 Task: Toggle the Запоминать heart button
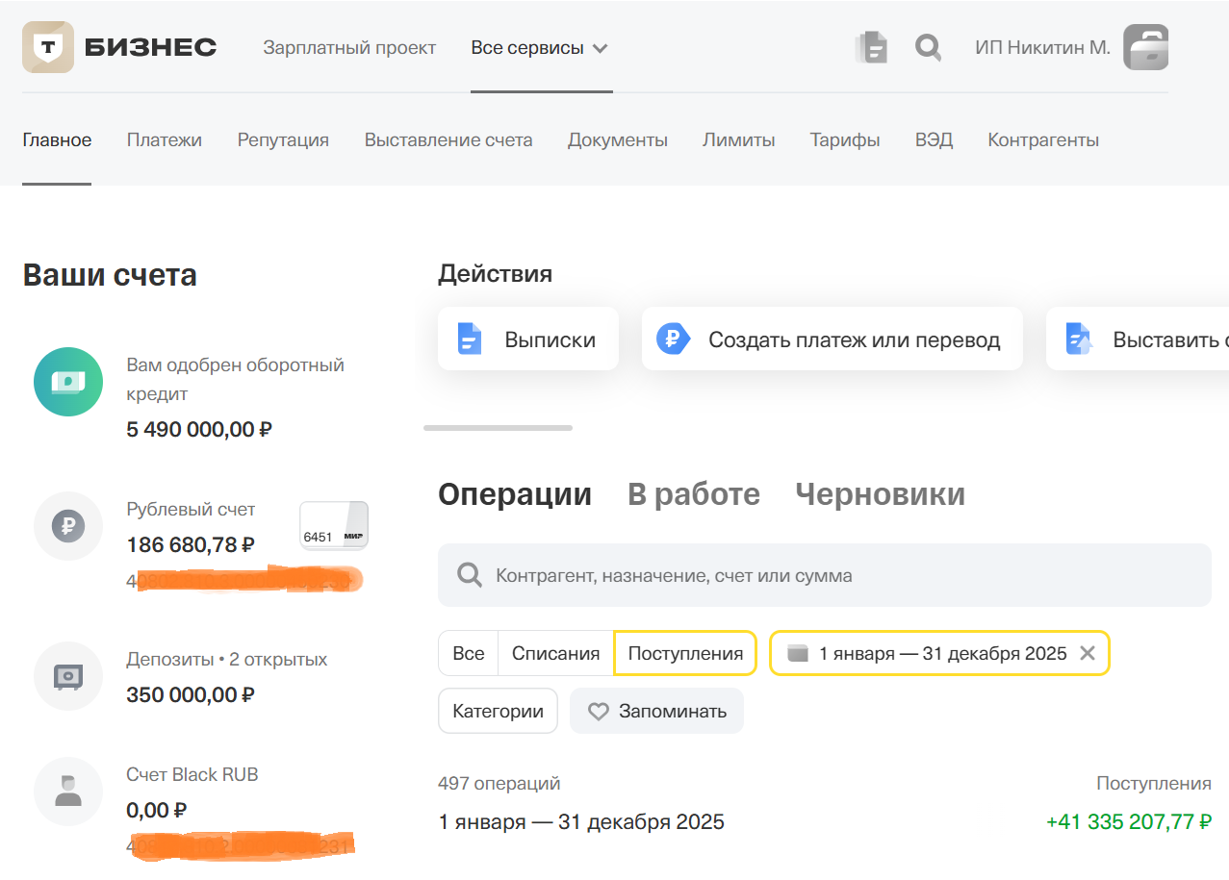657,712
